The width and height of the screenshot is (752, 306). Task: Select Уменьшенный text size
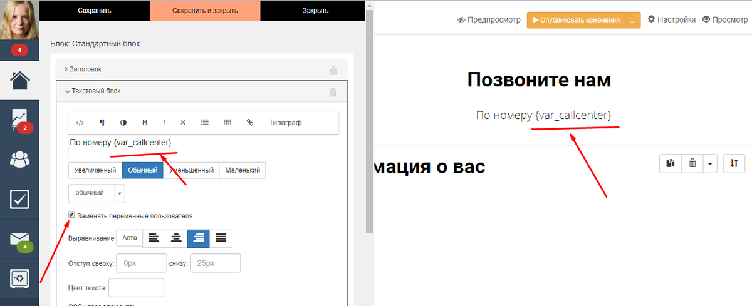click(191, 170)
